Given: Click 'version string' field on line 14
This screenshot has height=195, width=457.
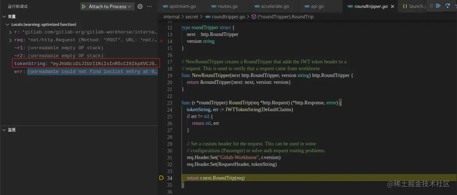Looking at the screenshot, I should point(200,41).
